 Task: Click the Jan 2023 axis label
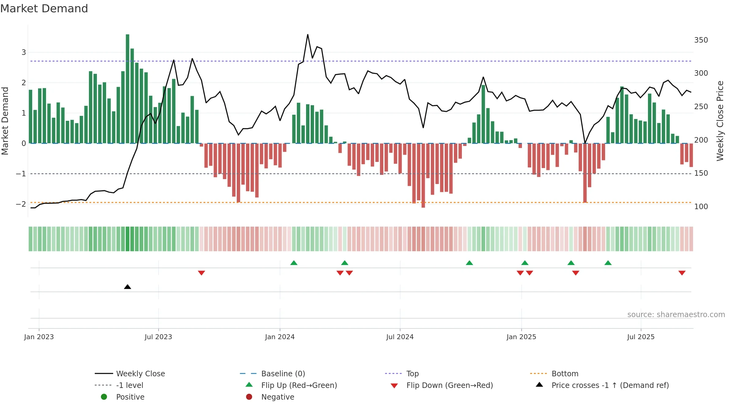click(39, 337)
